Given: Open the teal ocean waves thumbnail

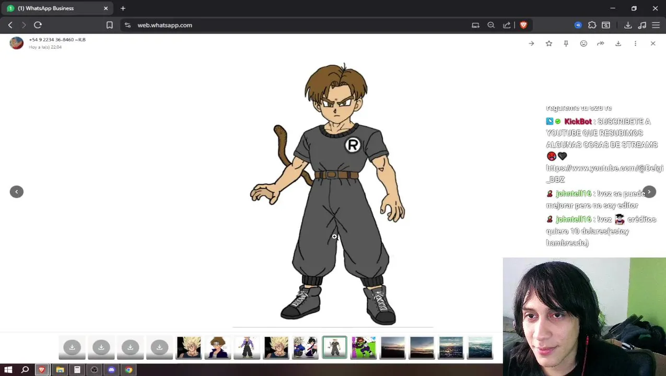Looking at the screenshot, I should tap(480, 348).
